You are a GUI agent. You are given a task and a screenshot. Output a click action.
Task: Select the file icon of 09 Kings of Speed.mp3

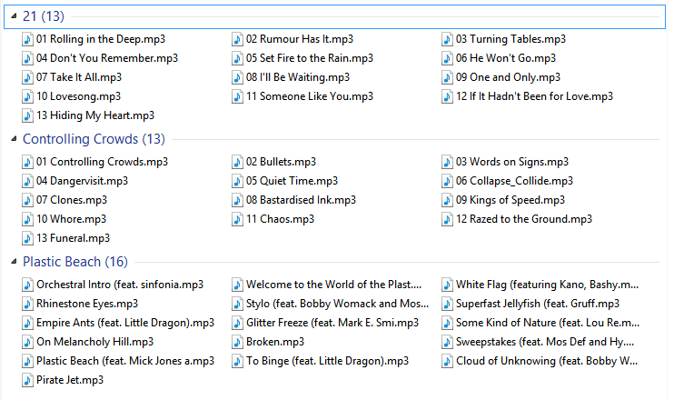click(x=447, y=200)
